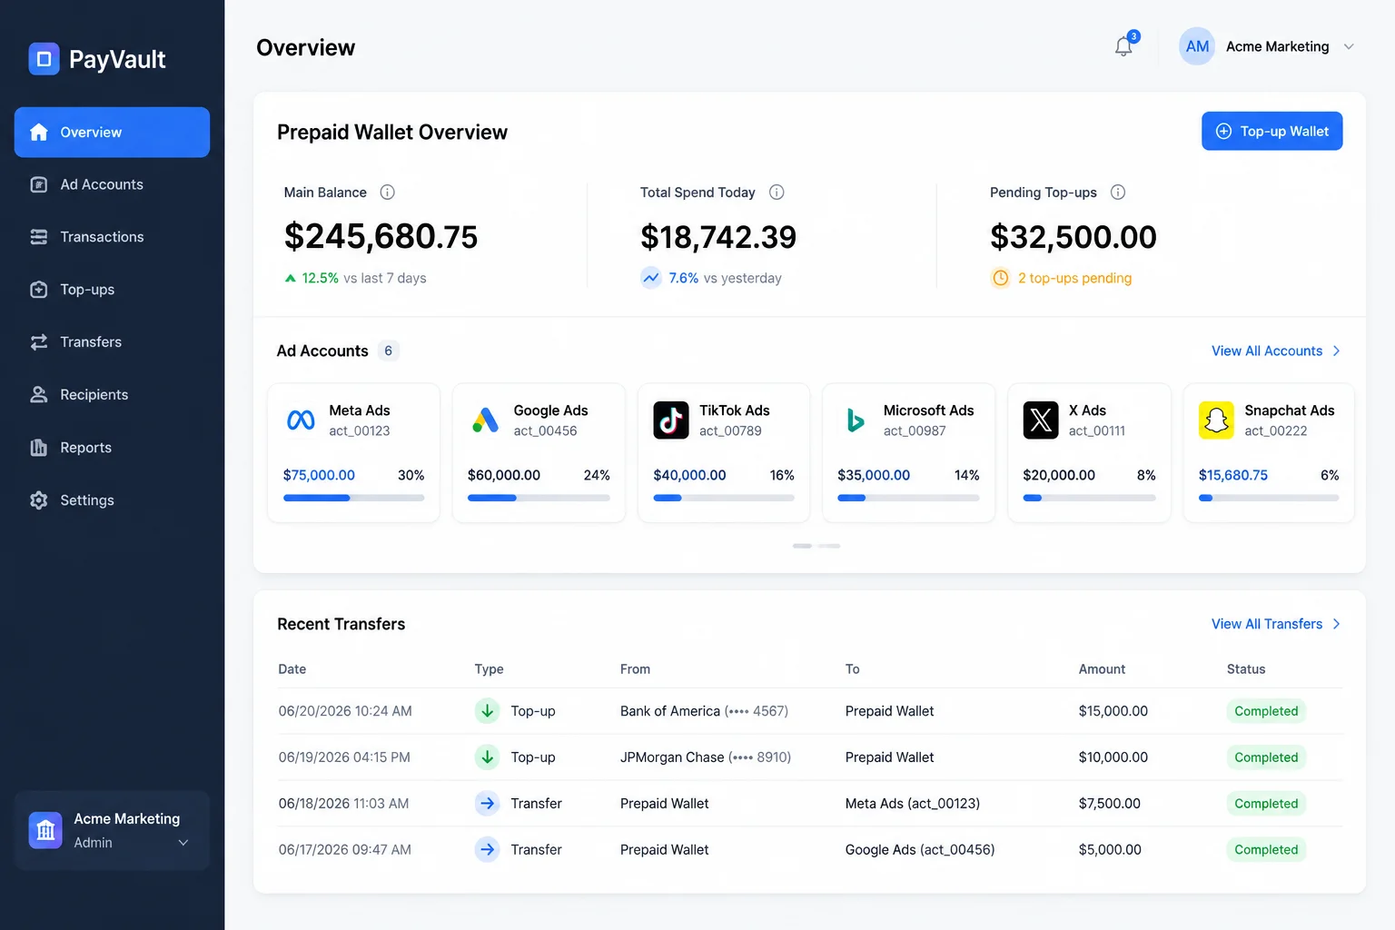Click Google Ads (act_00456) recipient cell
Viewport: 1395px width, 930px height.
tap(920, 850)
